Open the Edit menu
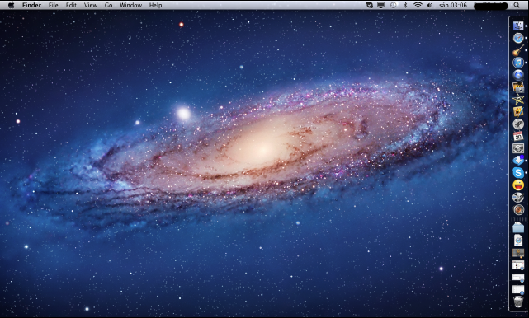 [x=71, y=5]
